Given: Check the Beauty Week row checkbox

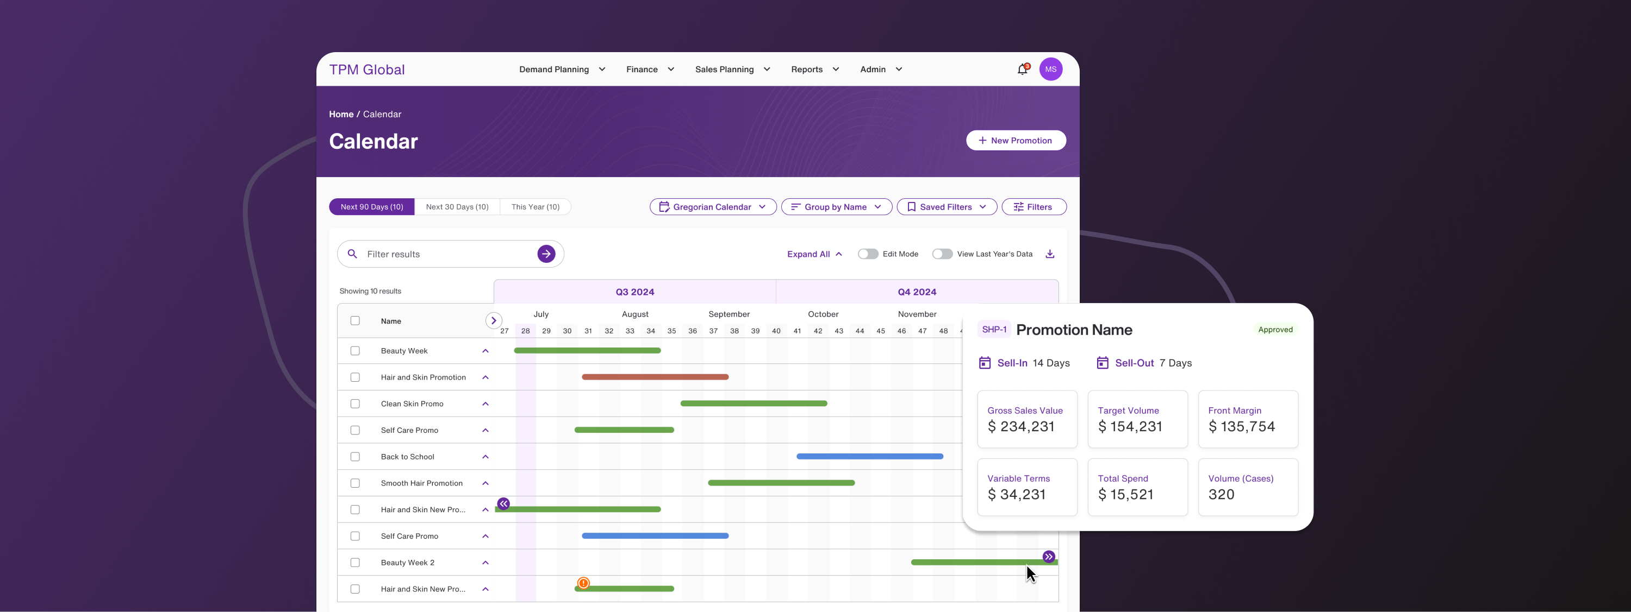Looking at the screenshot, I should pyautogui.click(x=355, y=351).
